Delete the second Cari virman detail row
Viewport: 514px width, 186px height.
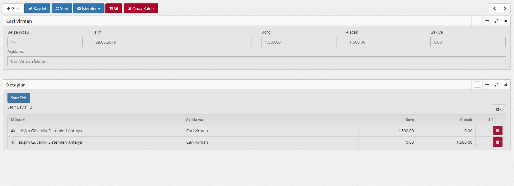pyautogui.click(x=497, y=142)
